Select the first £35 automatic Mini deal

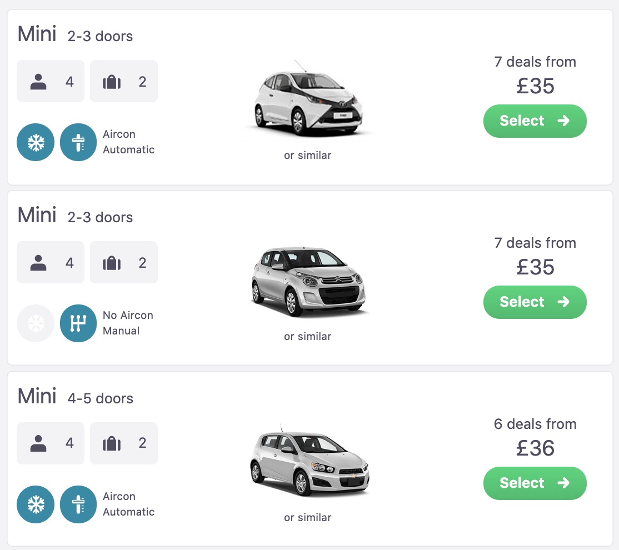[x=535, y=121]
